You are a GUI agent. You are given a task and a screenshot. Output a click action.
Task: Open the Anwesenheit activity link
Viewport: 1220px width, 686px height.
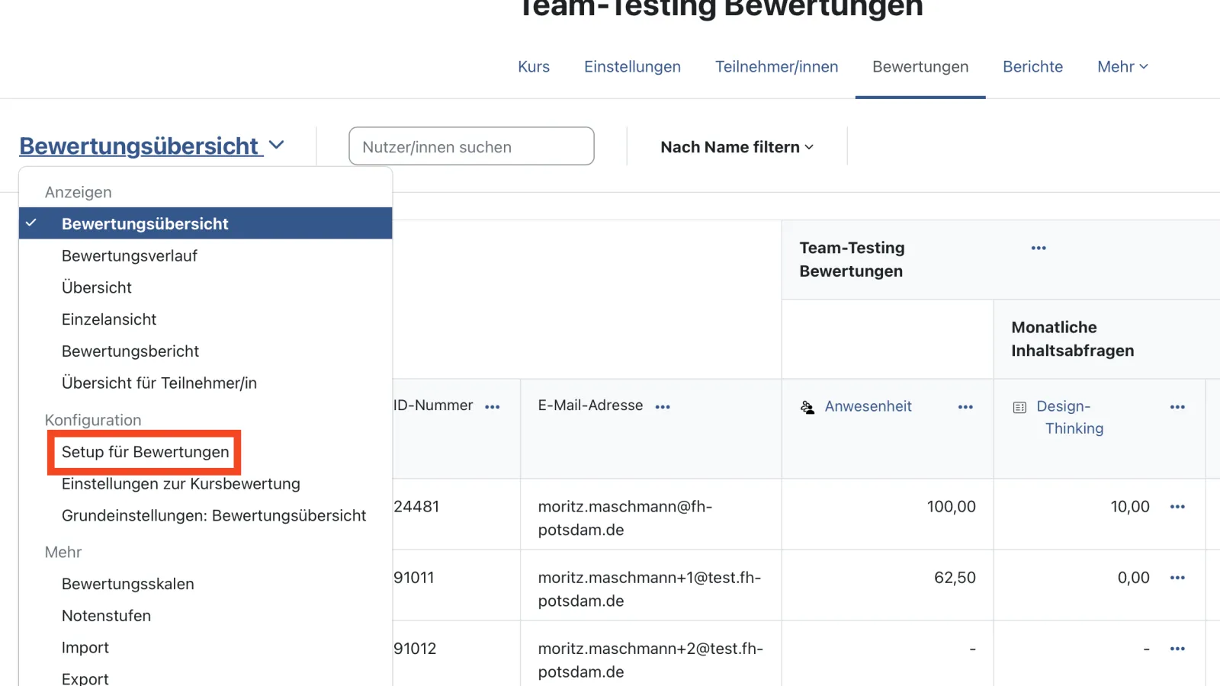coord(868,406)
